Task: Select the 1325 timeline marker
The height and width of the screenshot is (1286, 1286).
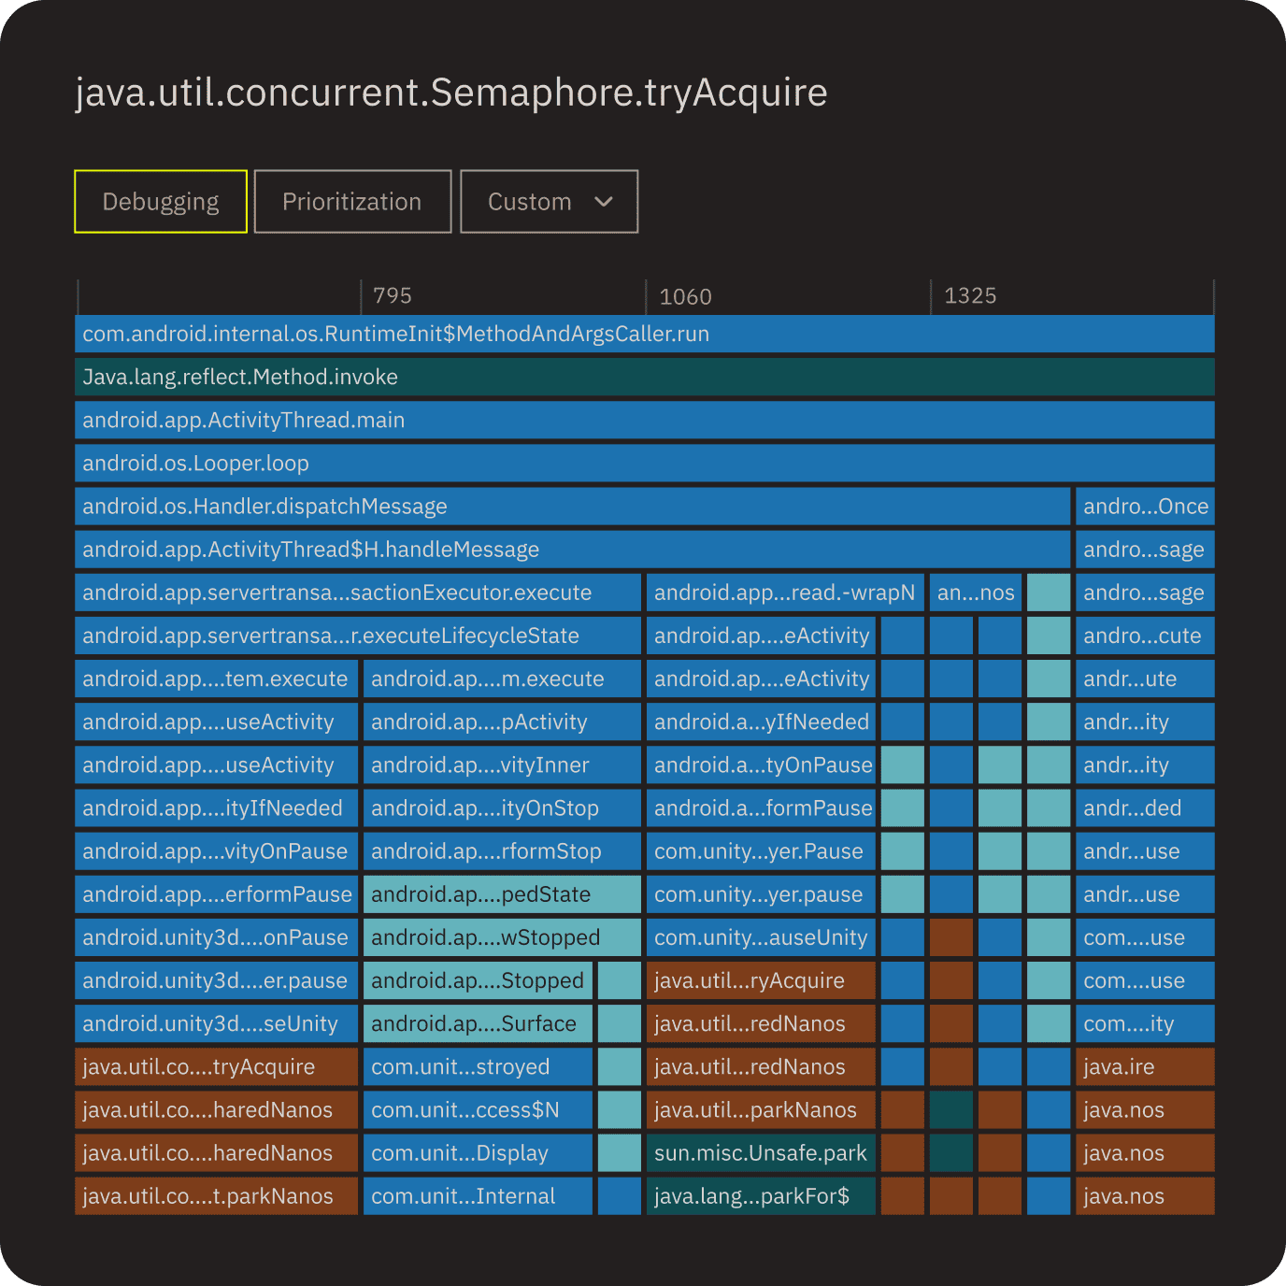Action: point(970,295)
